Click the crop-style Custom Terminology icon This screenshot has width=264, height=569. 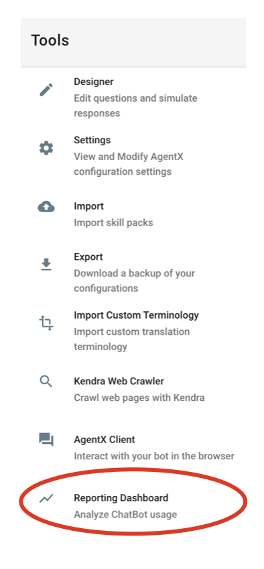46,323
